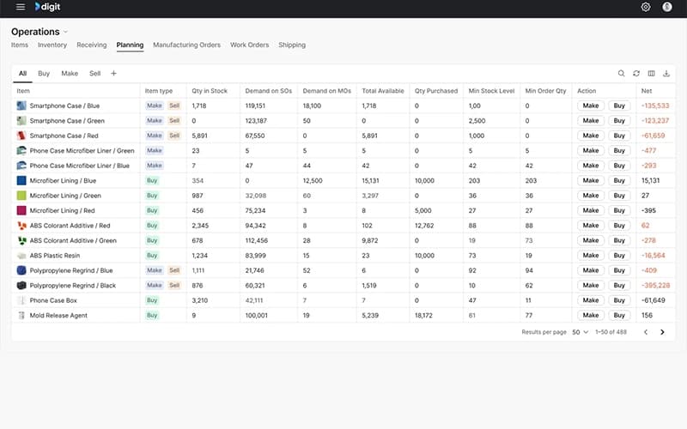Click Make for Smartphone Case / Blue
Image resolution: width=687 pixels, height=429 pixels.
(590, 106)
